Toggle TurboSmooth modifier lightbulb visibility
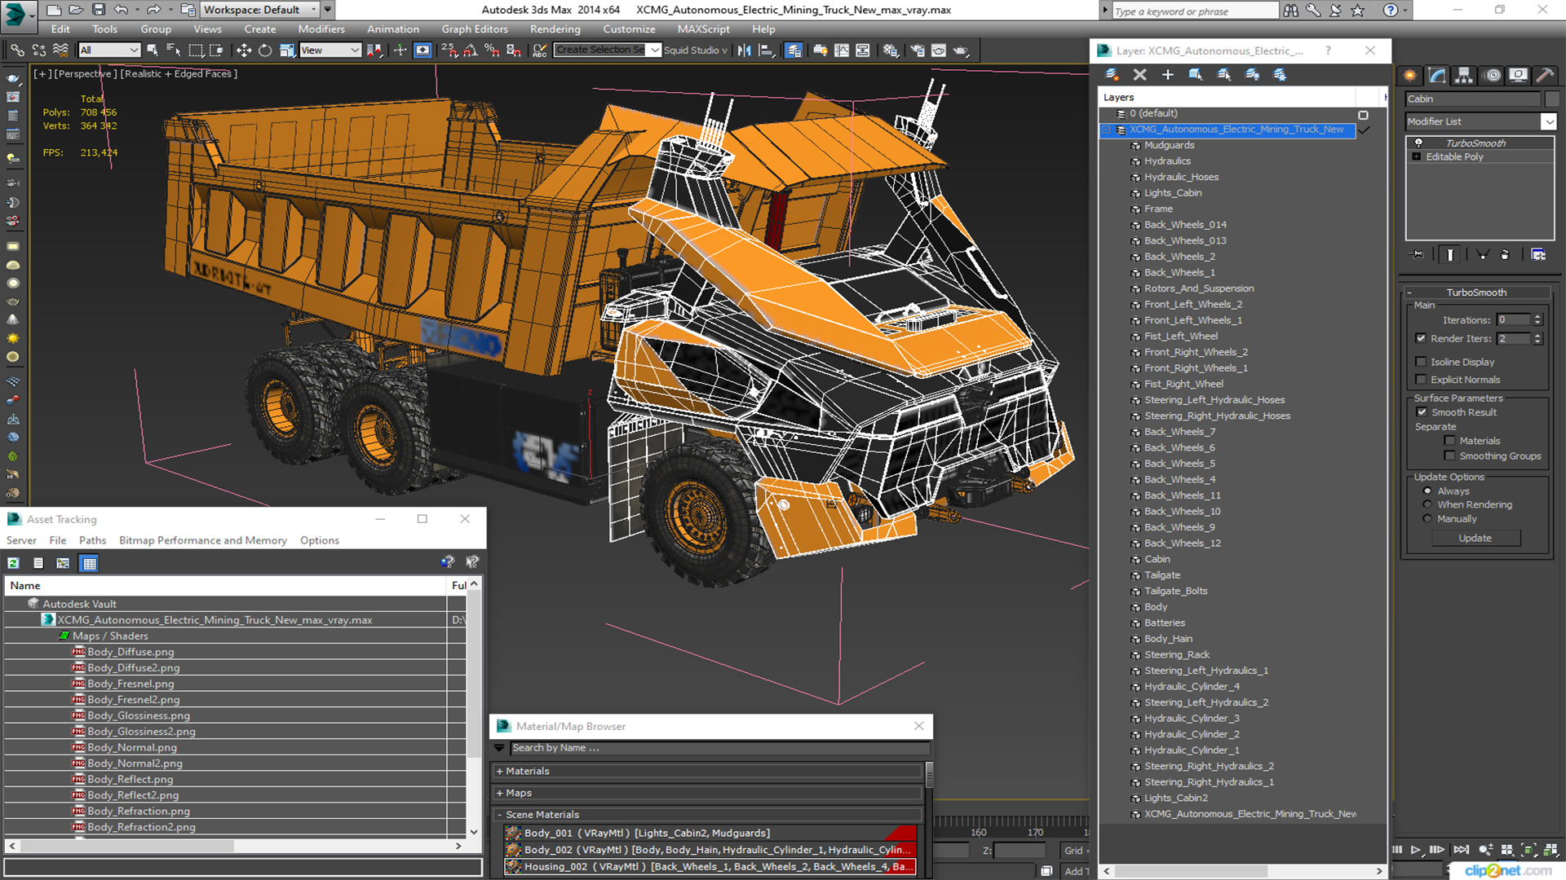Viewport: 1566px width, 880px height. point(1418,143)
